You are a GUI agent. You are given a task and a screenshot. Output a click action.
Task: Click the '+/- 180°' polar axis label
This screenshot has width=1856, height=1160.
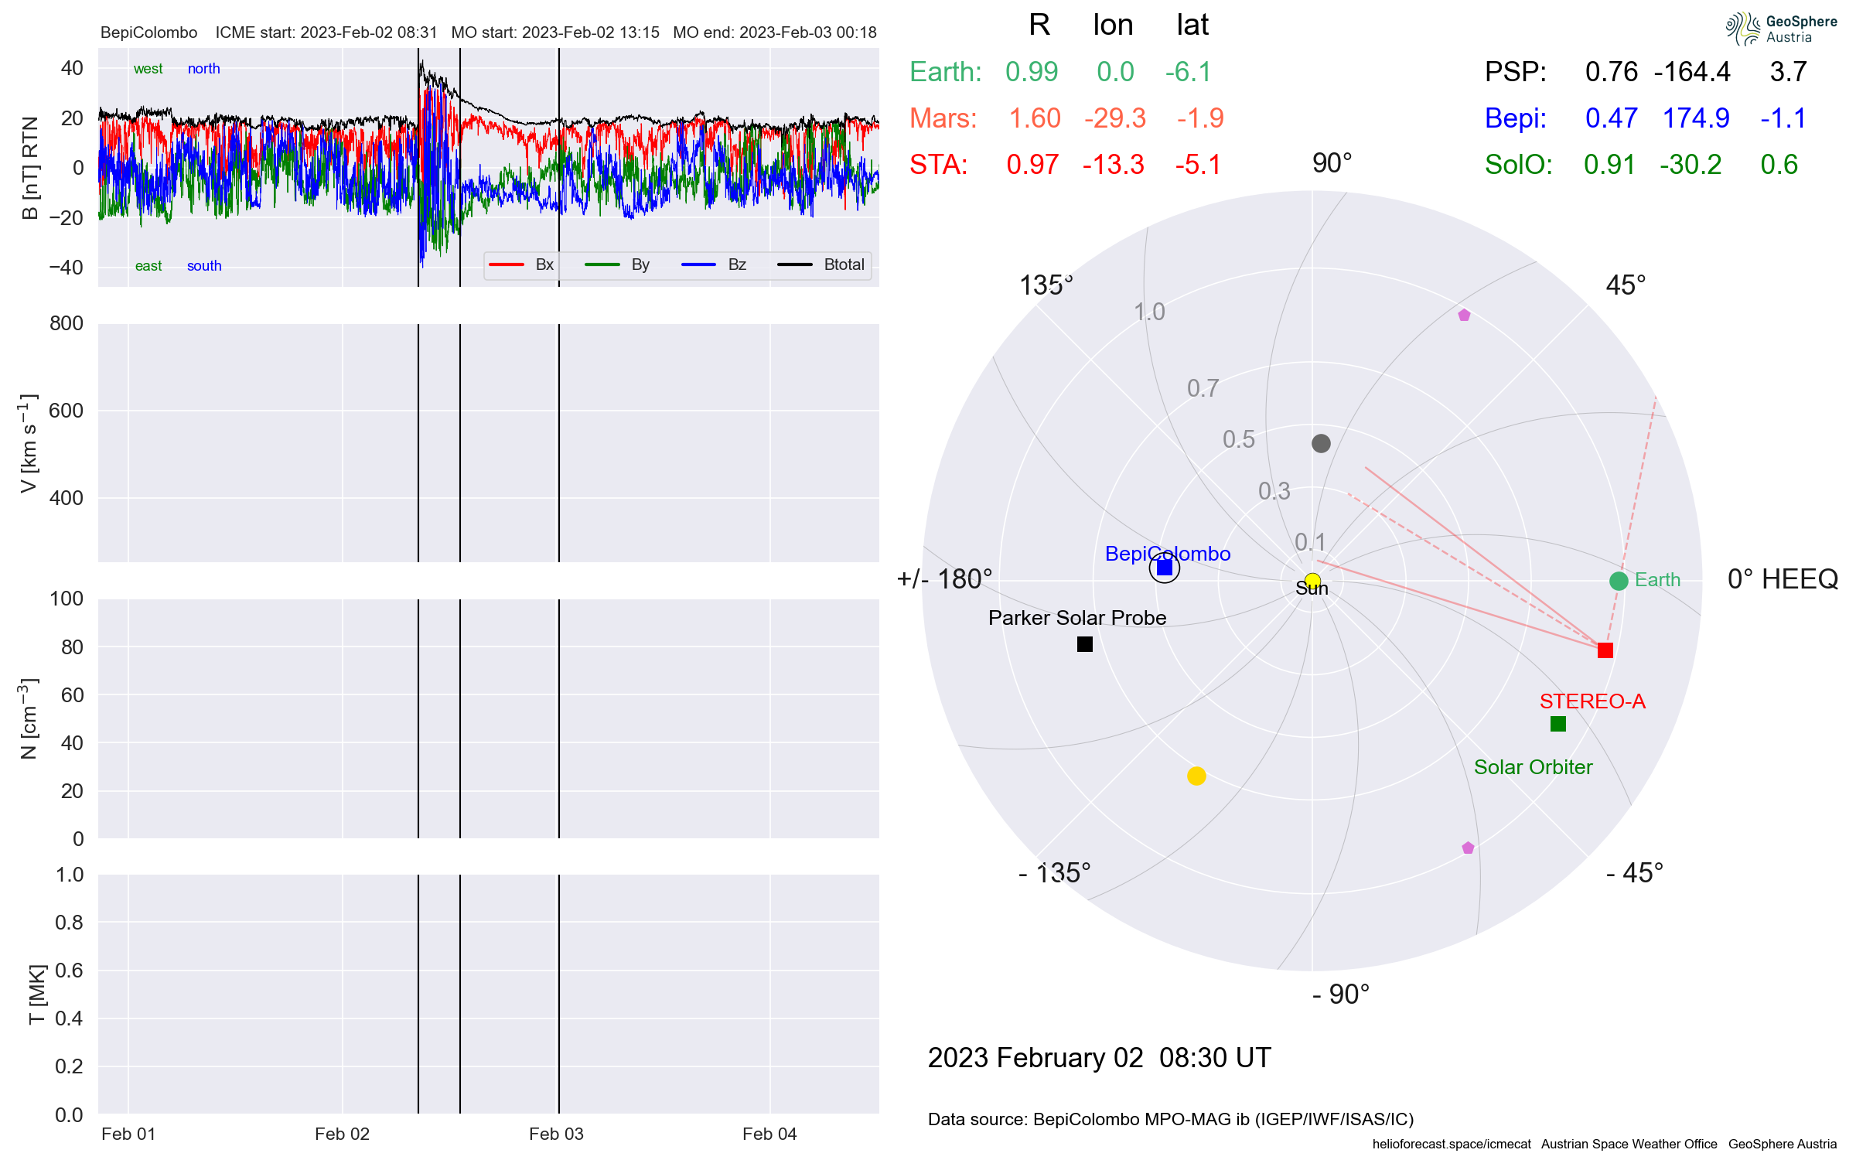point(944,579)
